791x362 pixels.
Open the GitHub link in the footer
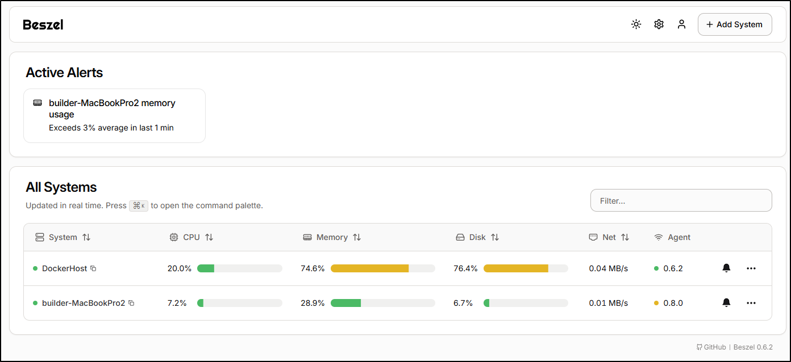711,347
